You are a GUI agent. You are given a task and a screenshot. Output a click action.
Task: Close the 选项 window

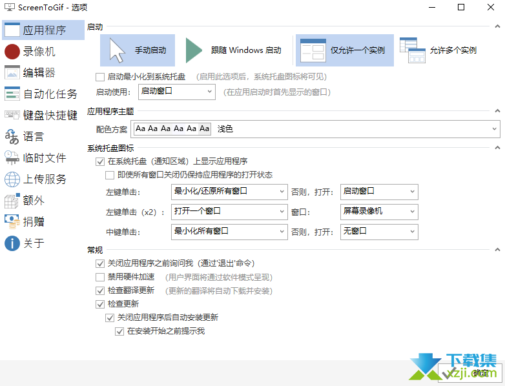point(491,7)
